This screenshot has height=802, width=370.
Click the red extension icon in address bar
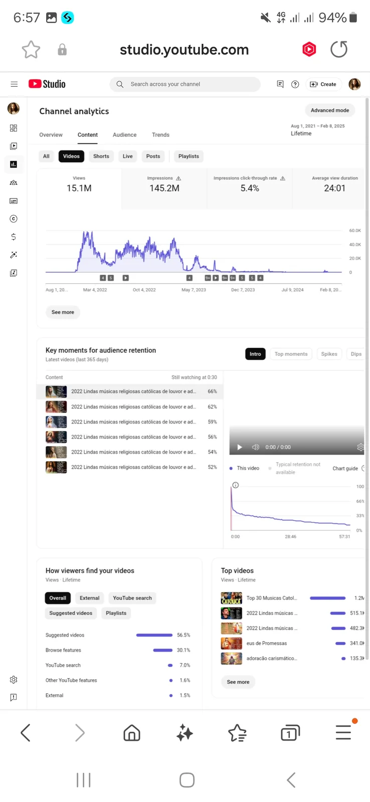pyautogui.click(x=309, y=49)
